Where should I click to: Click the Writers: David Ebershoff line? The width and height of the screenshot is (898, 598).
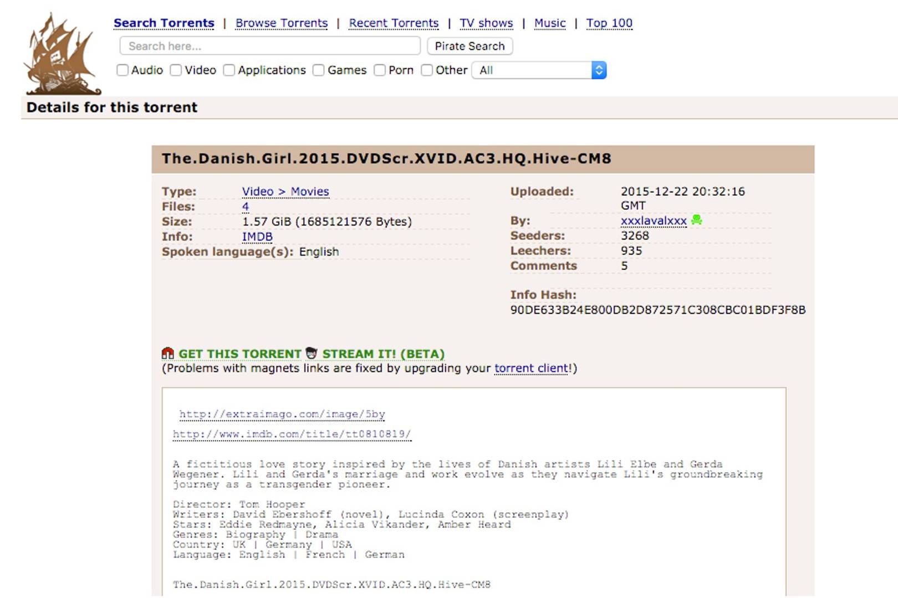point(371,514)
